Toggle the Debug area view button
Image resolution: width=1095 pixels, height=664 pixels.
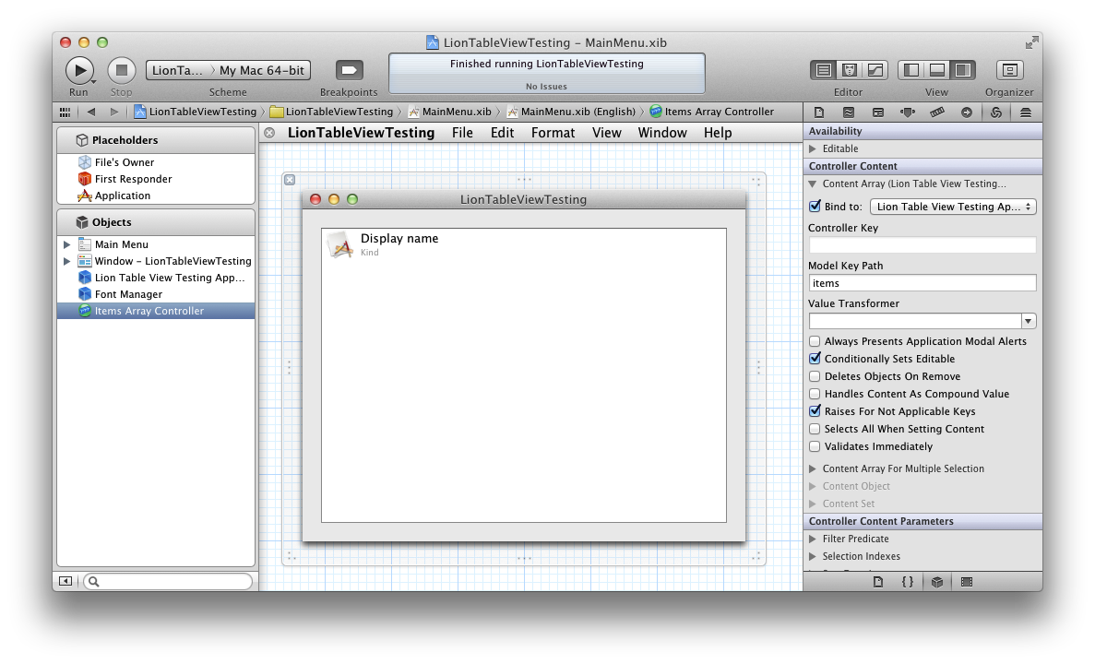pos(937,70)
